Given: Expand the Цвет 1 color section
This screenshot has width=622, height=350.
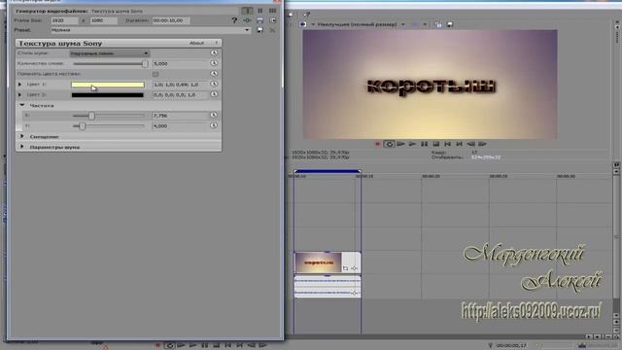Looking at the screenshot, I should point(19,85).
